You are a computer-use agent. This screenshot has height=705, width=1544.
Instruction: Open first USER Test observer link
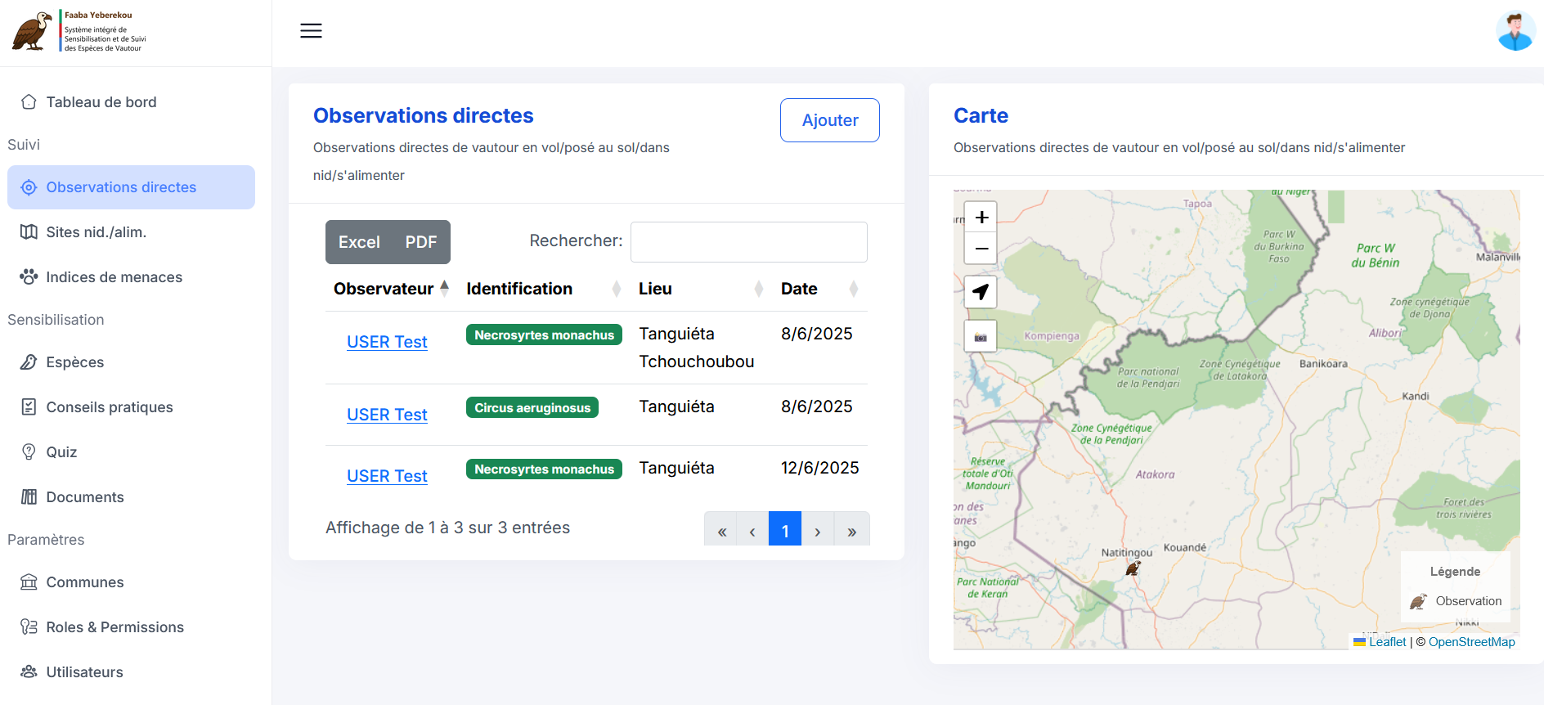[387, 342]
